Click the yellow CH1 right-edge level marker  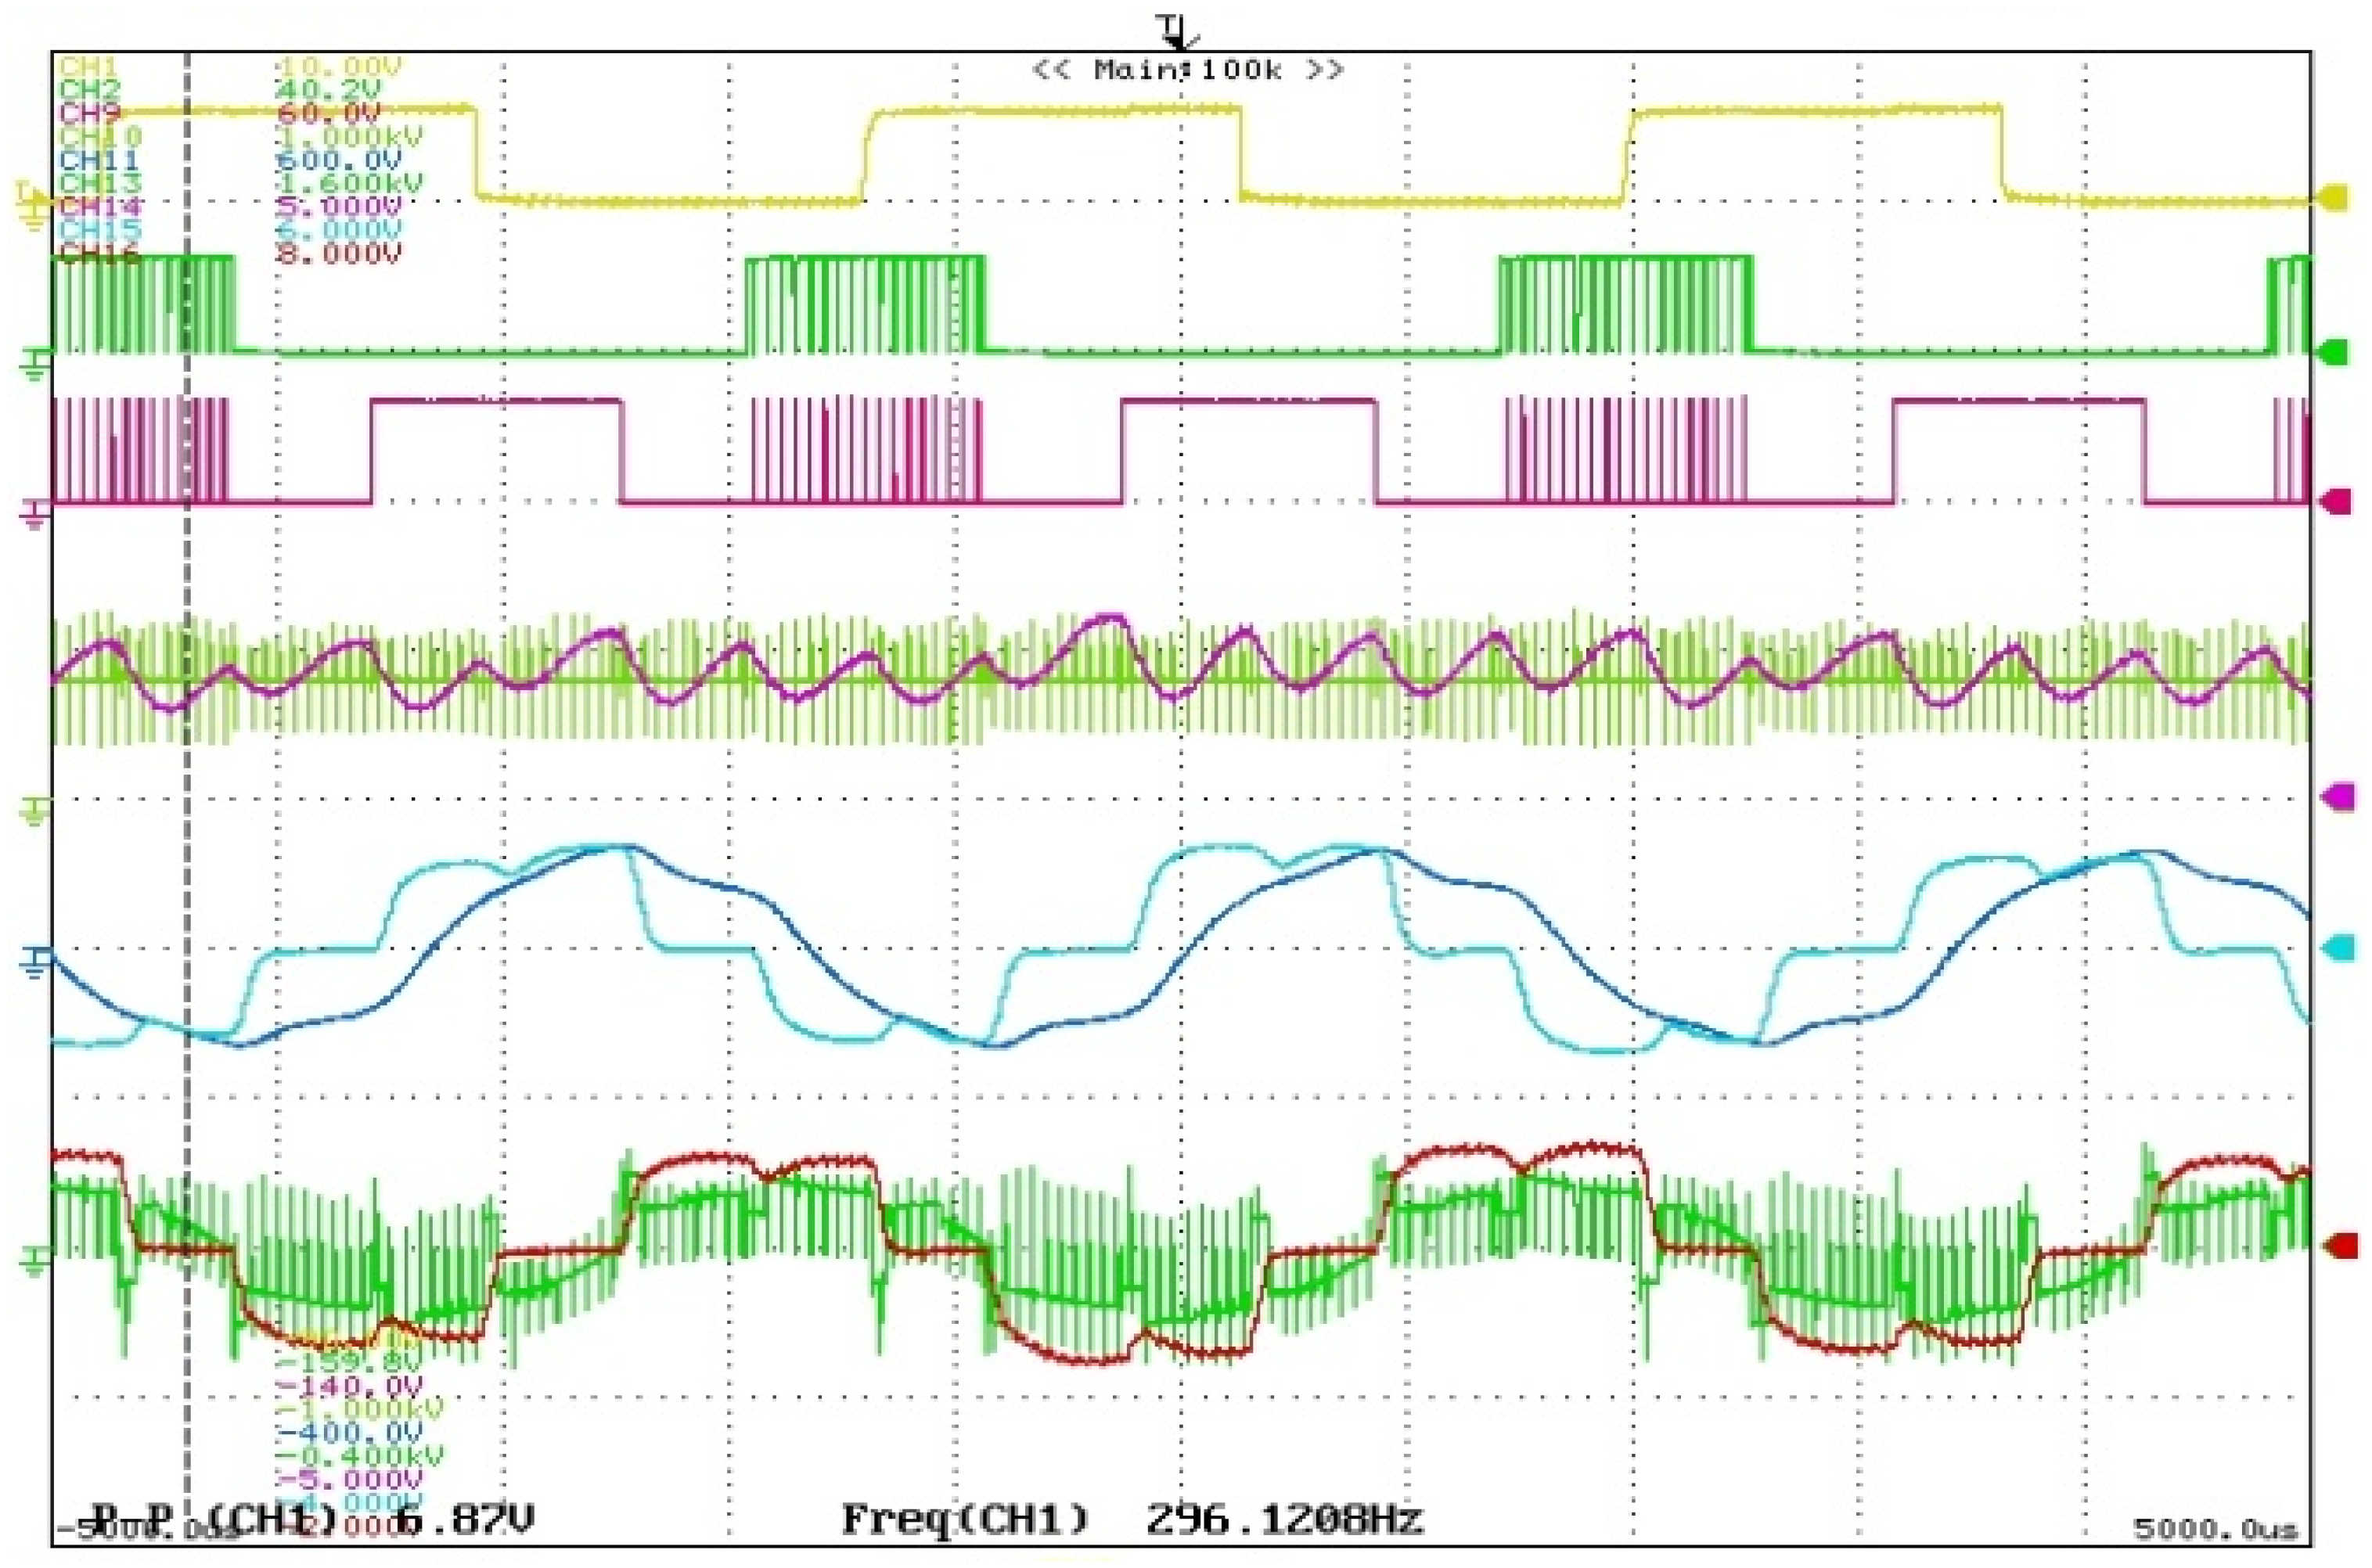(x=2334, y=197)
